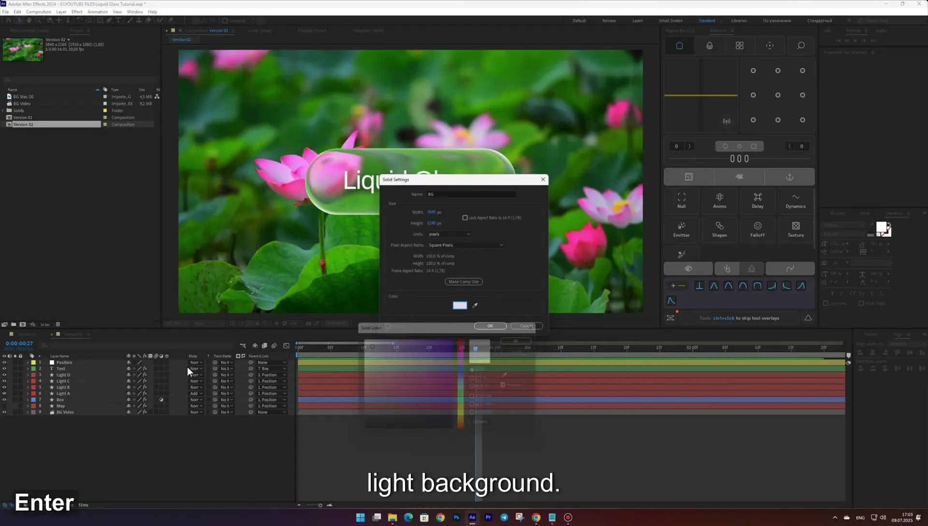Select the Falloff tool
Image resolution: width=928 pixels, height=526 pixels.
click(757, 229)
